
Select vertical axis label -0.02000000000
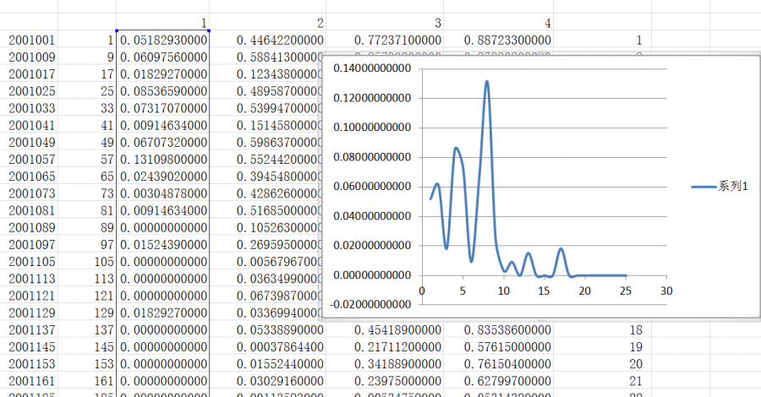[370, 304]
